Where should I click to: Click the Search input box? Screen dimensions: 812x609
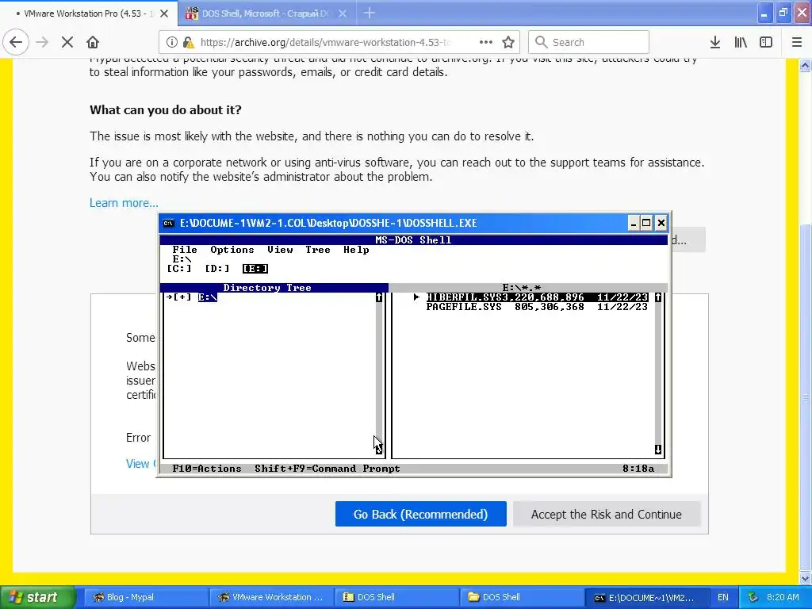point(589,42)
